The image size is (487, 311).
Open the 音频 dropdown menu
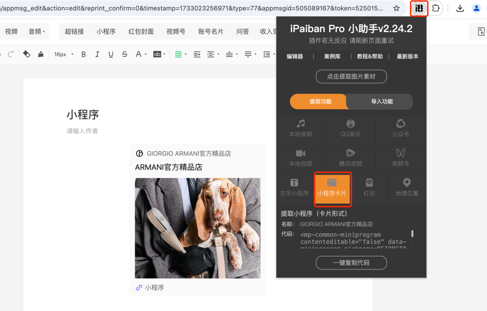click(37, 32)
